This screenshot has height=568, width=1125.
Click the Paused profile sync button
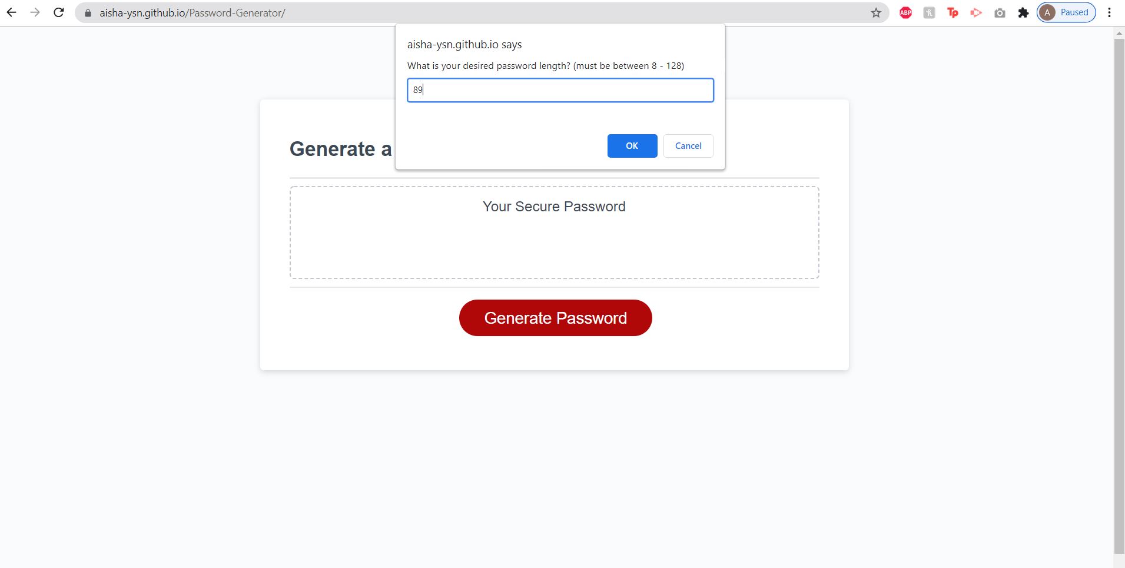pyautogui.click(x=1066, y=12)
